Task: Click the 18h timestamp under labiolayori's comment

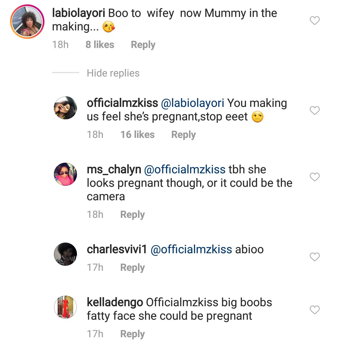Action: (60, 45)
